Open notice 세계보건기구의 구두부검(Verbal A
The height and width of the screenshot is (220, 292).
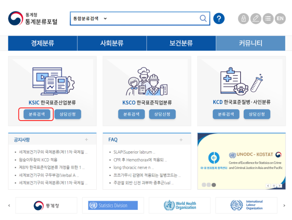coord(49,175)
